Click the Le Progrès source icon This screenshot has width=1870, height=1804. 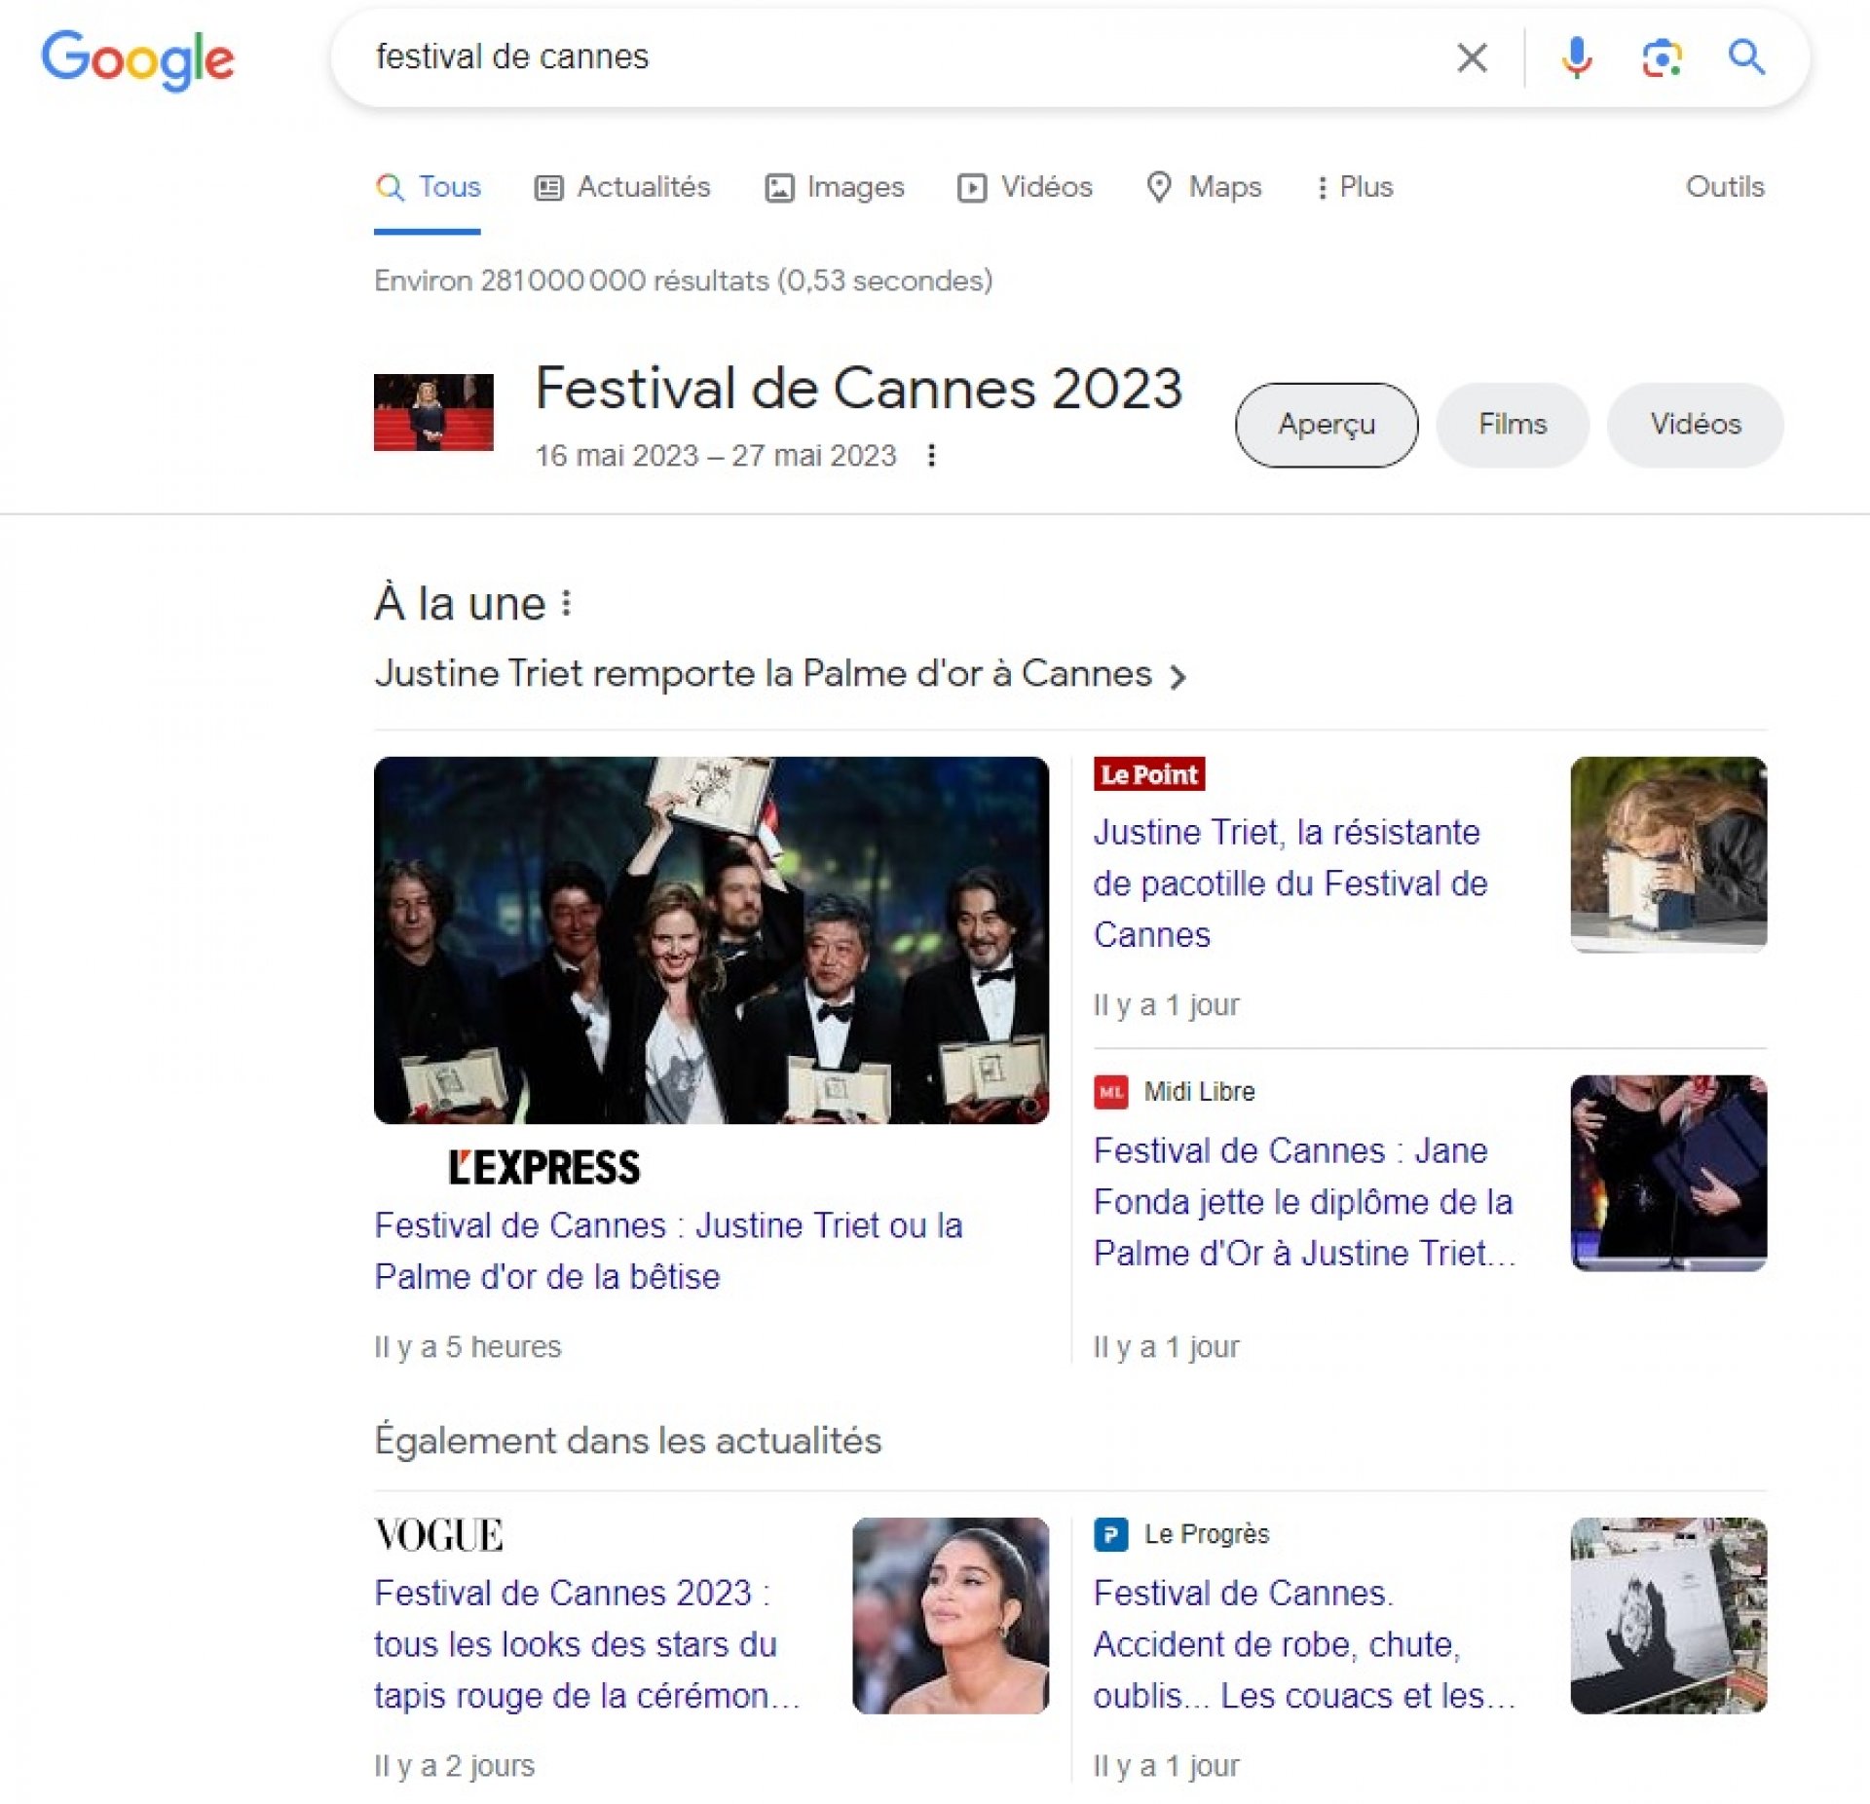[x=1111, y=1534]
